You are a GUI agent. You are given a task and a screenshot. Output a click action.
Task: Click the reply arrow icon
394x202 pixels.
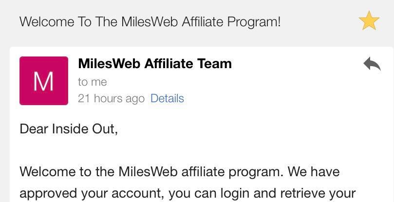point(372,64)
